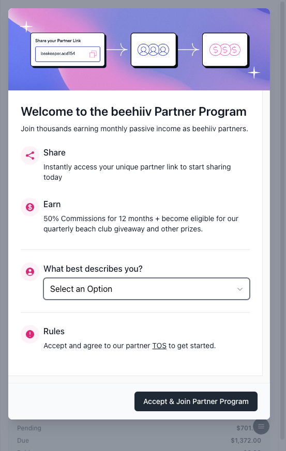Click the copy icon in partner link box
This screenshot has width=286, height=451.
click(93, 54)
